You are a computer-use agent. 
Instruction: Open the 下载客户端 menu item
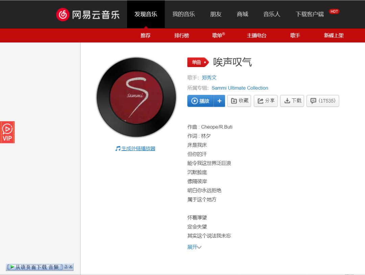[309, 14]
